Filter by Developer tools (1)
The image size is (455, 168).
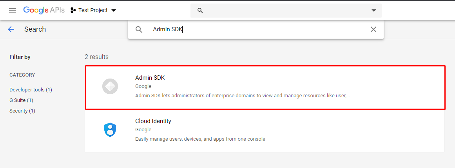click(x=31, y=89)
